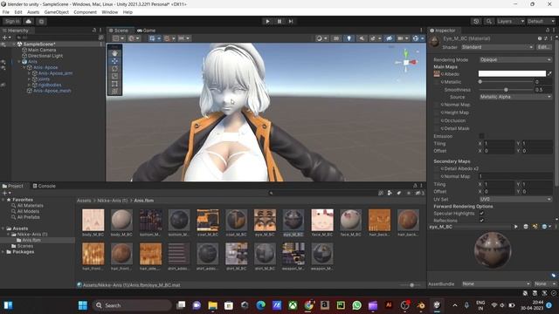Click the Metallic slider handle
Screen dimensions: 559x314
[480, 82]
